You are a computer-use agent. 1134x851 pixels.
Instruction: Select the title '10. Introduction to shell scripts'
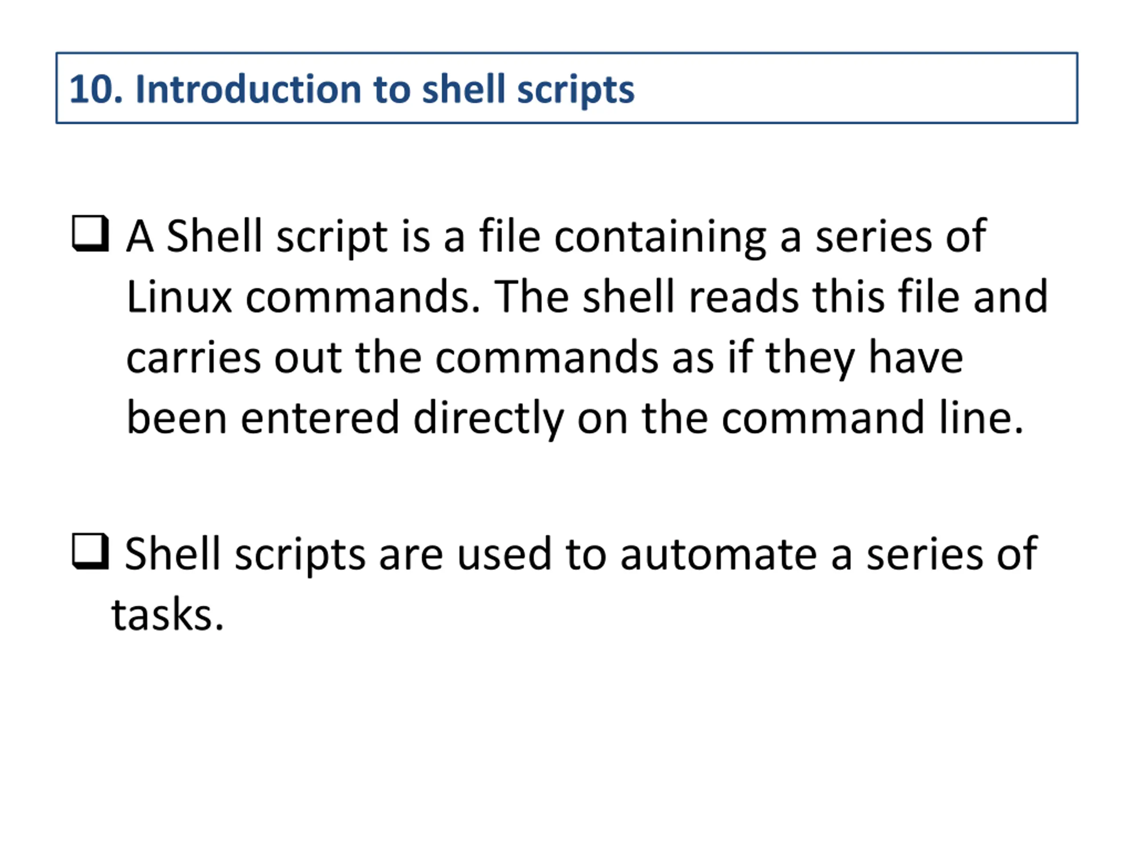pos(352,89)
